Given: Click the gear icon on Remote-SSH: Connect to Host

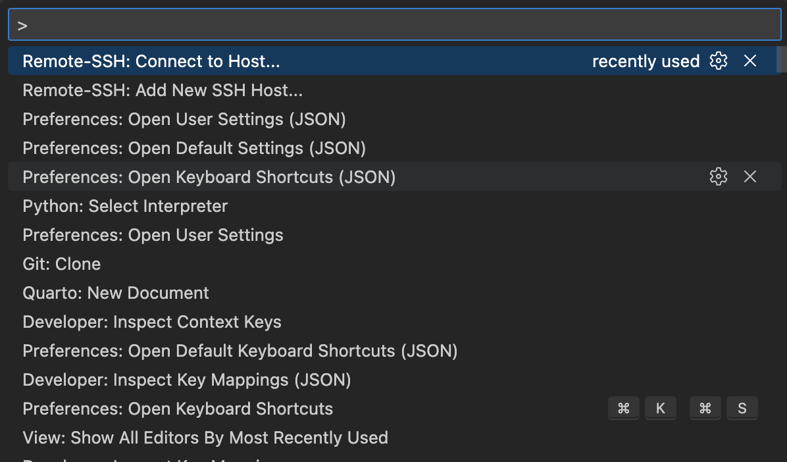Looking at the screenshot, I should click(x=719, y=61).
